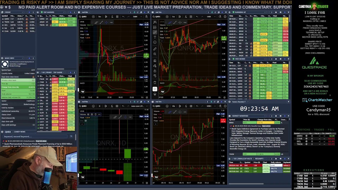
Task: Click the news search magnifier icon
Action: click(71, 136)
